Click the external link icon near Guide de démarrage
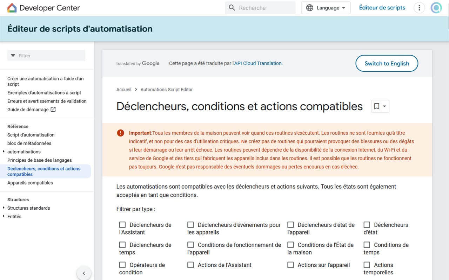 [53, 110]
